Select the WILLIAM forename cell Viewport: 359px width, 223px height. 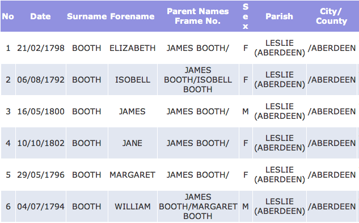[133, 207]
